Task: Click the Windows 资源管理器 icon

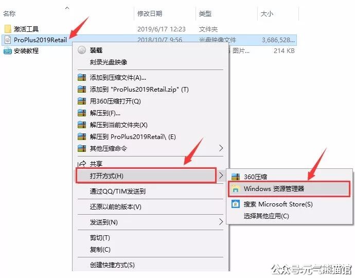Action: pyautogui.click(x=236, y=189)
